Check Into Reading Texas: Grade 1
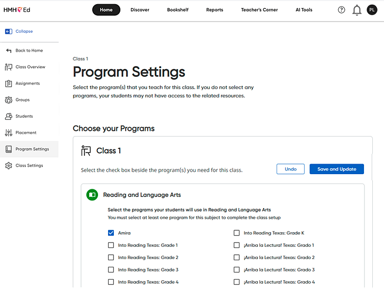This screenshot has width=384, height=289. (x=111, y=245)
